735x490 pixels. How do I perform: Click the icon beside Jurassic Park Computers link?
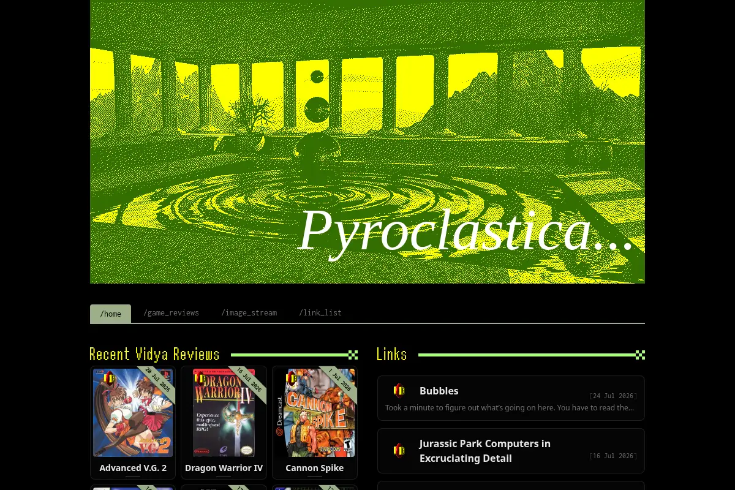(x=399, y=451)
